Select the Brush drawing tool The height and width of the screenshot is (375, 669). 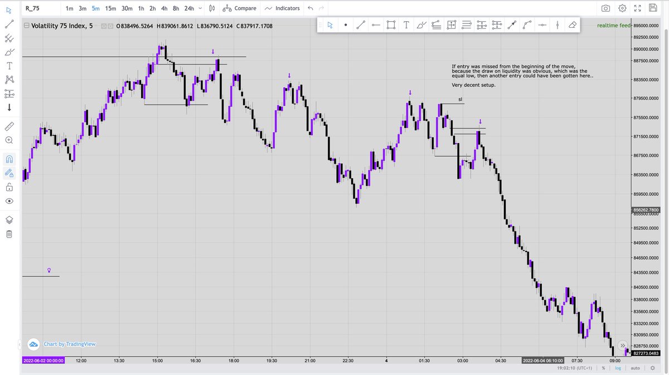(x=9, y=53)
